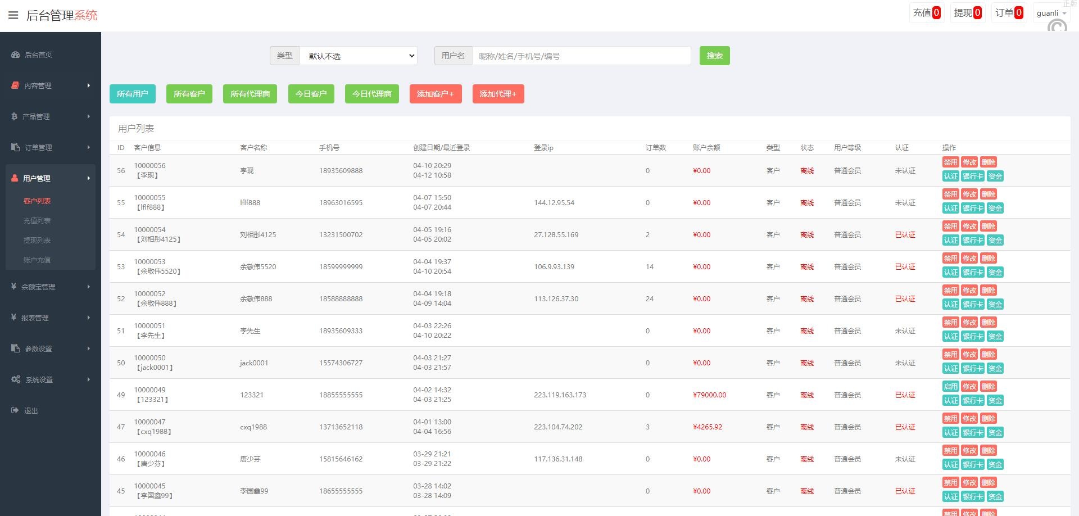Click the gears icon for 系统设置
Viewport: 1079px width, 516px height.
(16, 379)
